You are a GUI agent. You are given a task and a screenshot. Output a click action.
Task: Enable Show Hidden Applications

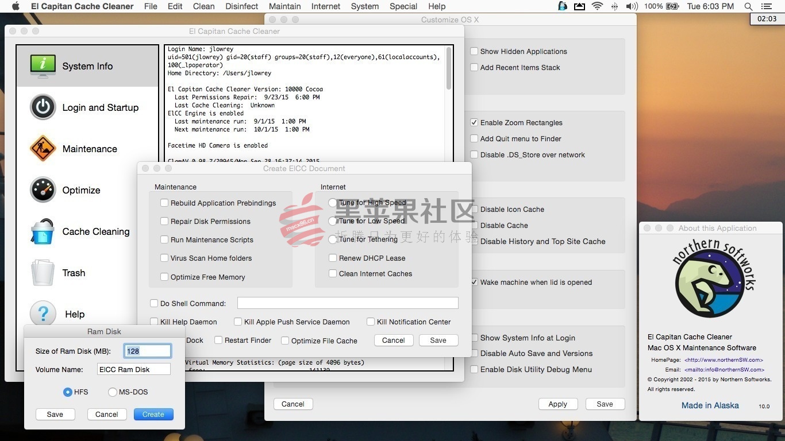pyautogui.click(x=474, y=51)
